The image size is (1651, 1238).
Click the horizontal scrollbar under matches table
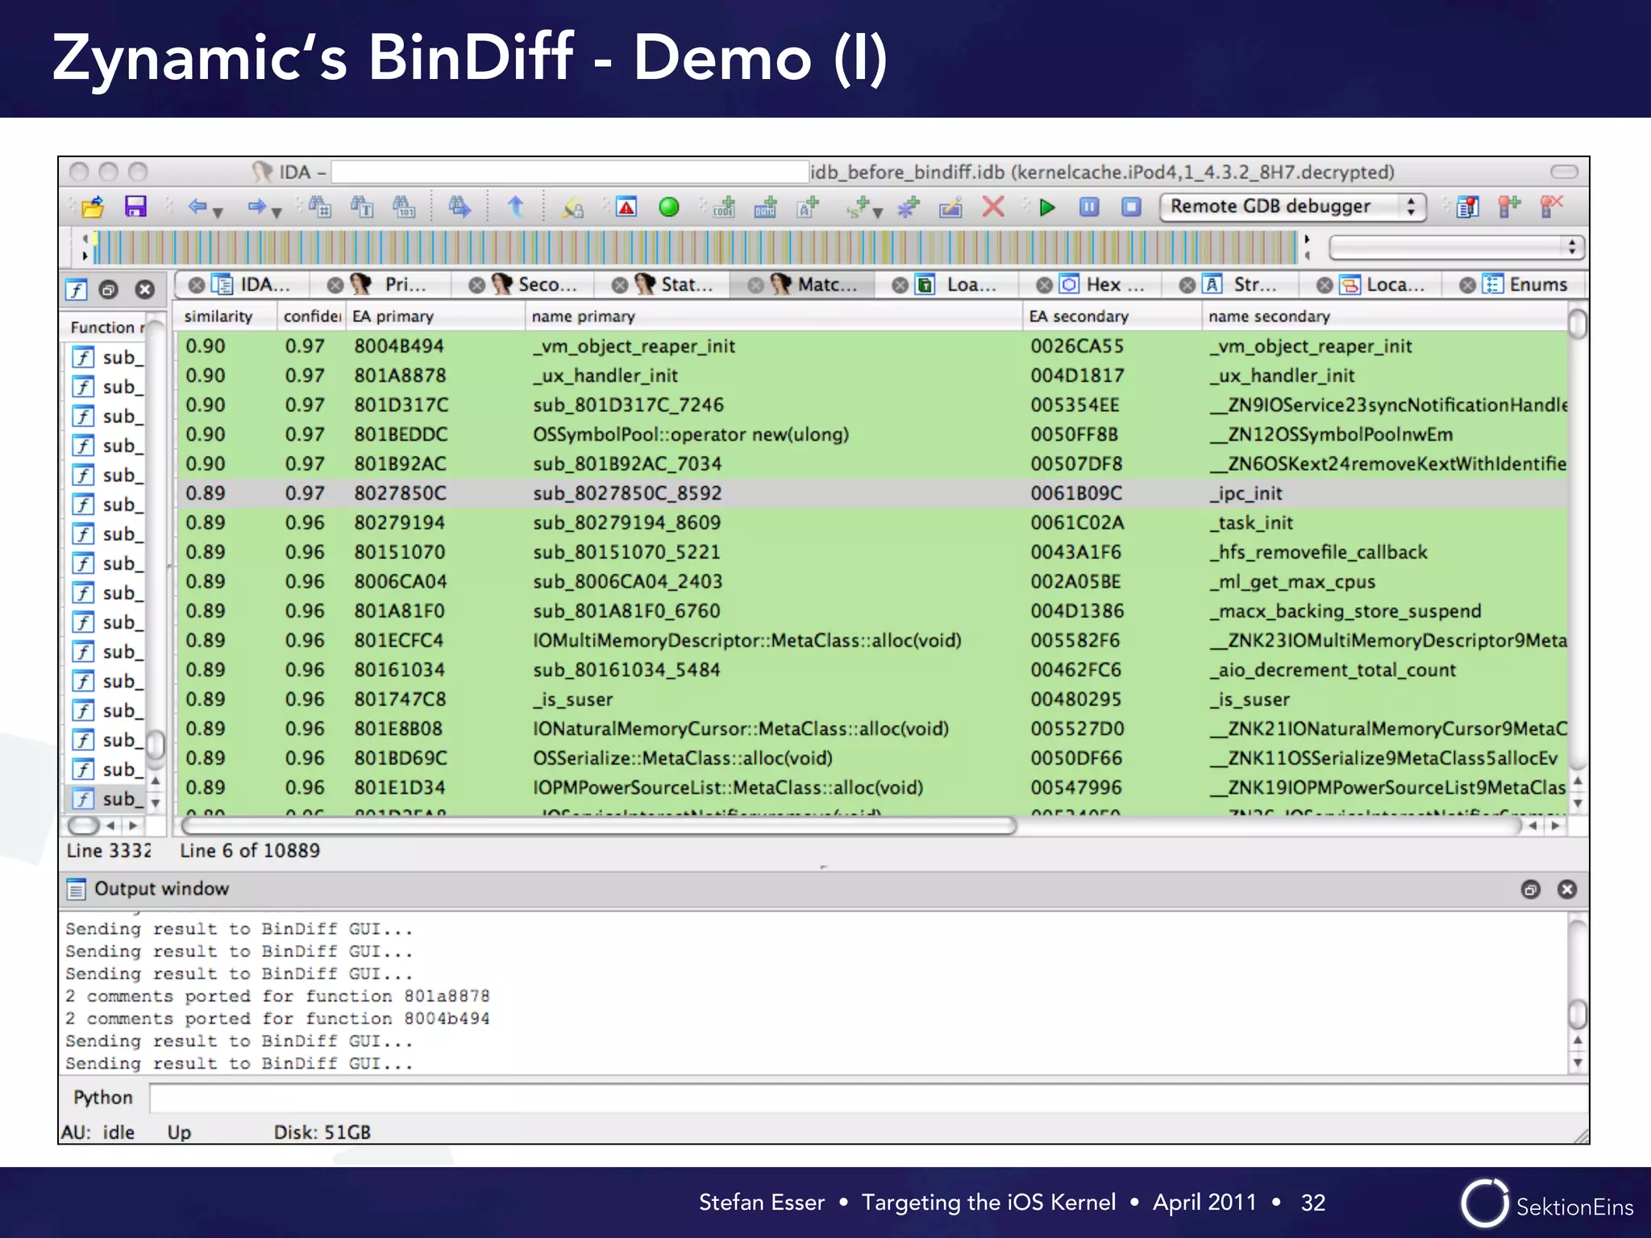click(x=598, y=826)
